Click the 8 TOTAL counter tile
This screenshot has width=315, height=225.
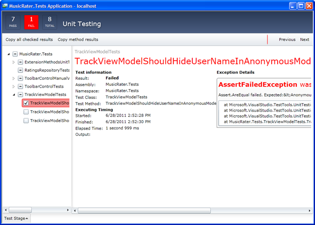[50, 22]
